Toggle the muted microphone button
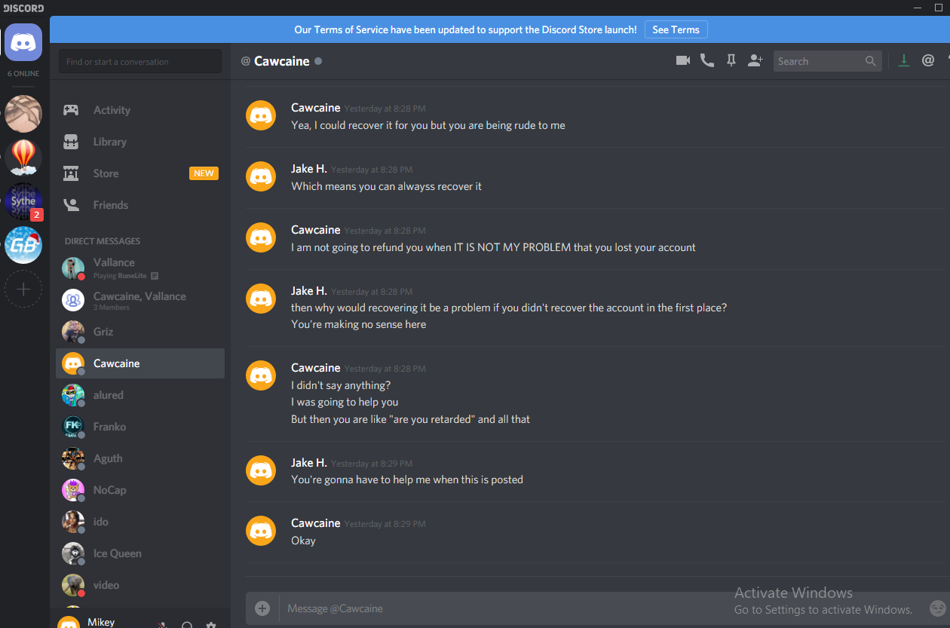 pos(162,624)
